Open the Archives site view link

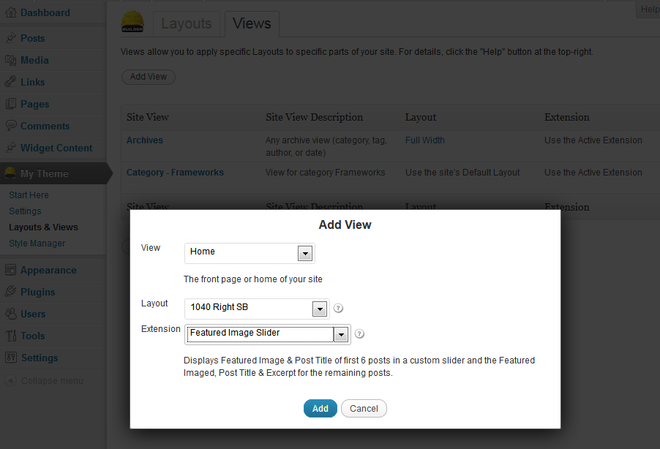[x=145, y=140]
